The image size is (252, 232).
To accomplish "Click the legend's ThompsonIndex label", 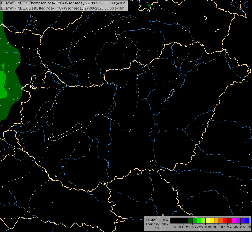I will (x=157, y=224).
